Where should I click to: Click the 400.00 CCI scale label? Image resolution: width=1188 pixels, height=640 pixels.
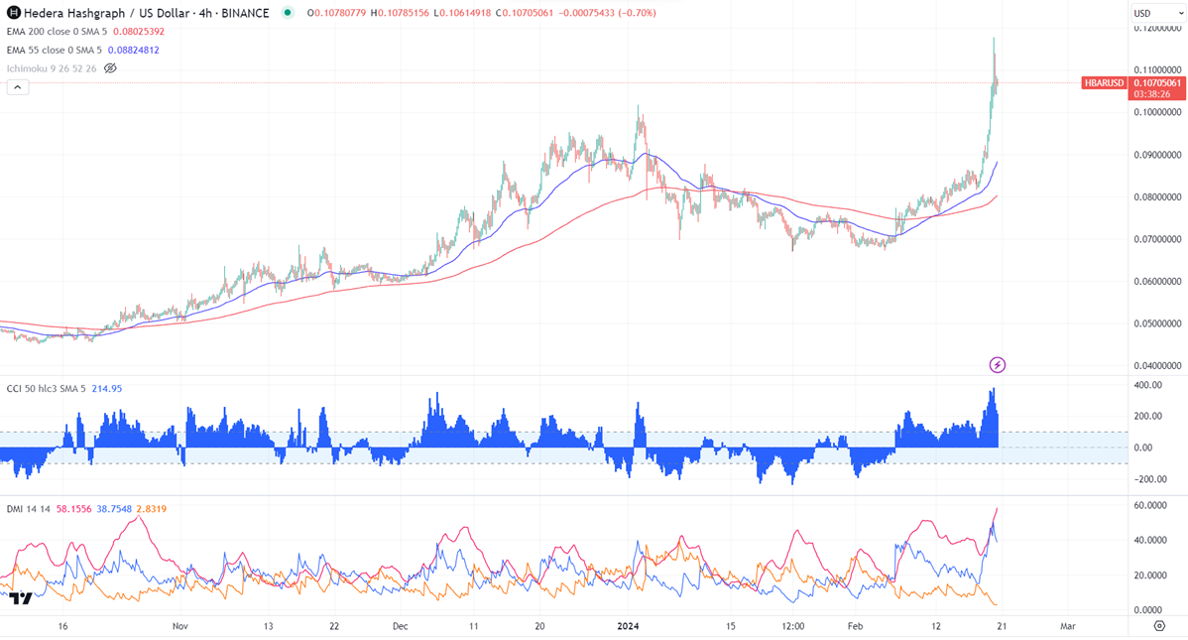pyautogui.click(x=1148, y=385)
